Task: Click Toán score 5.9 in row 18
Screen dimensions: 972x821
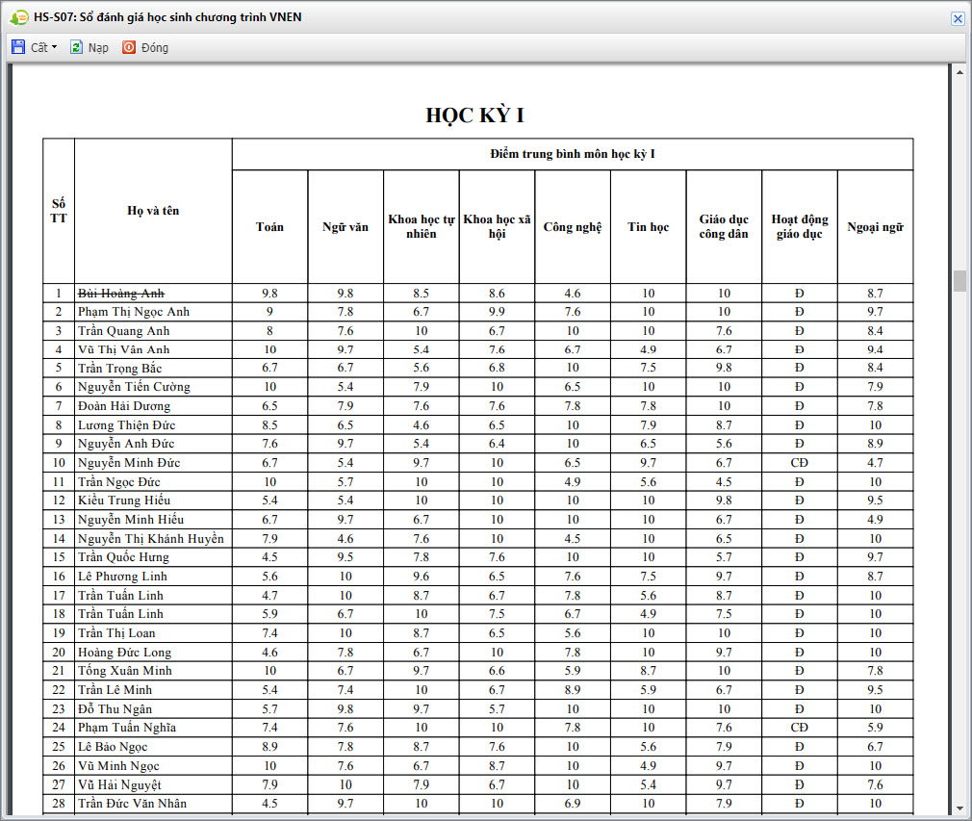Action: (x=269, y=614)
